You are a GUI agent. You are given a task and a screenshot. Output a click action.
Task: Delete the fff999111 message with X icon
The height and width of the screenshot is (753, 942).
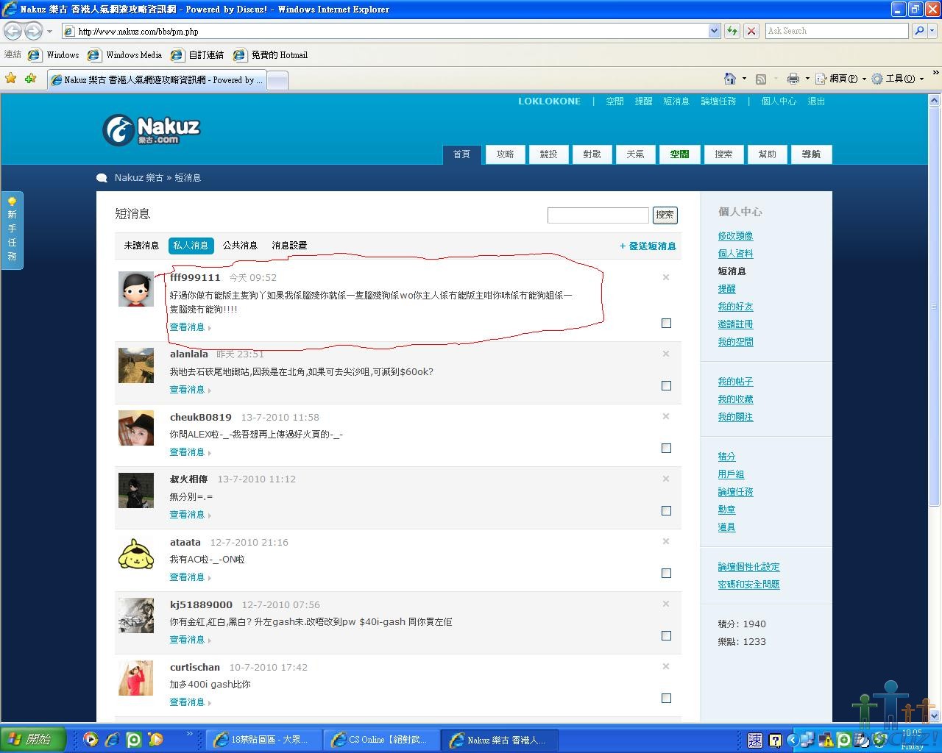coord(666,277)
